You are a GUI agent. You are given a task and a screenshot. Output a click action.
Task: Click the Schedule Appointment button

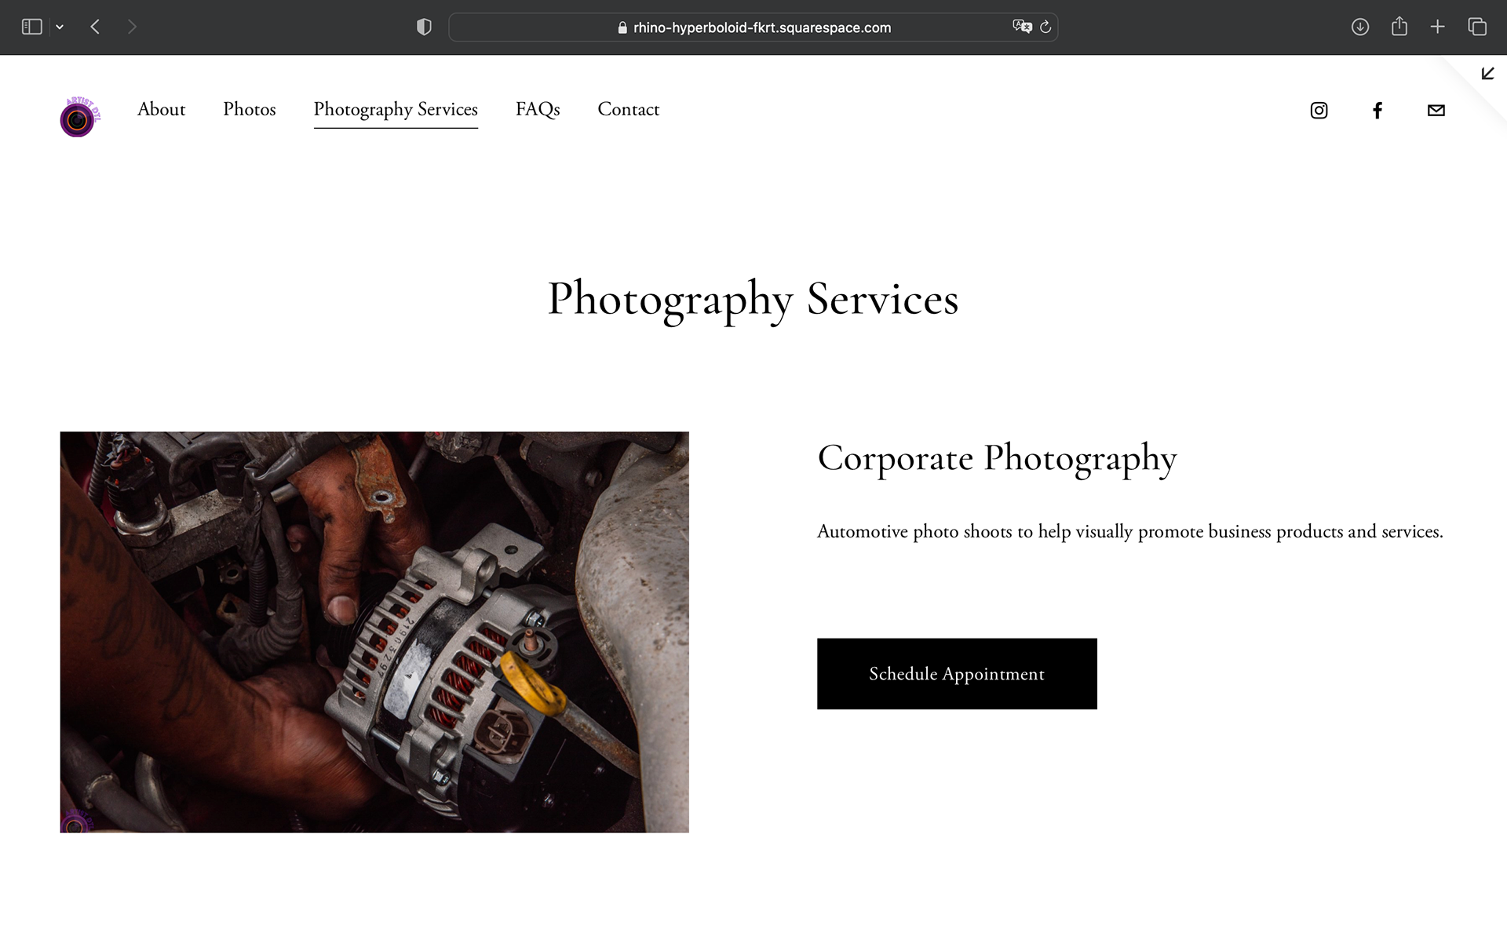tap(957, 674)
